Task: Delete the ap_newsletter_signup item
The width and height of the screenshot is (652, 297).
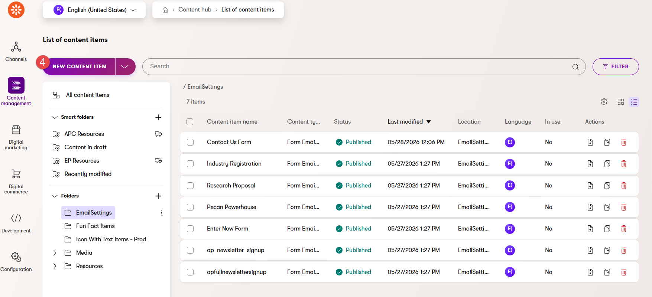Action: point(624,250)
